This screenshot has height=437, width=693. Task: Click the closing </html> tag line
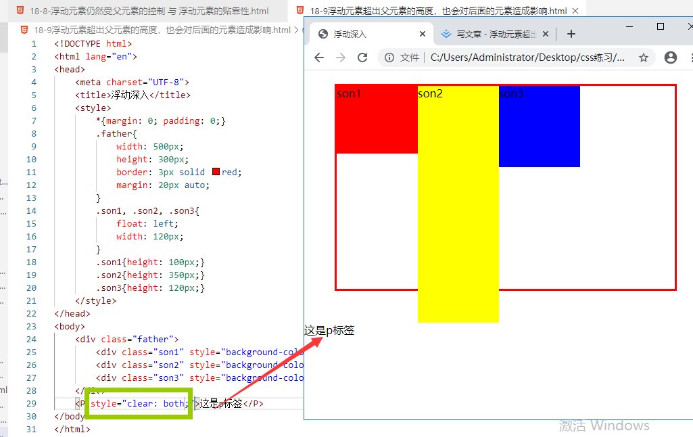(x=72, y=429)
